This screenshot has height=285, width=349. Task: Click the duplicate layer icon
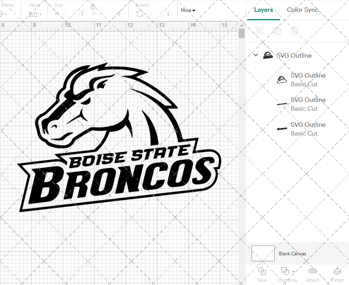point(277,31)
